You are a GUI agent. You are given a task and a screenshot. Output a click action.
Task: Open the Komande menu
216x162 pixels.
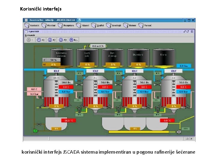pos(30,35)
